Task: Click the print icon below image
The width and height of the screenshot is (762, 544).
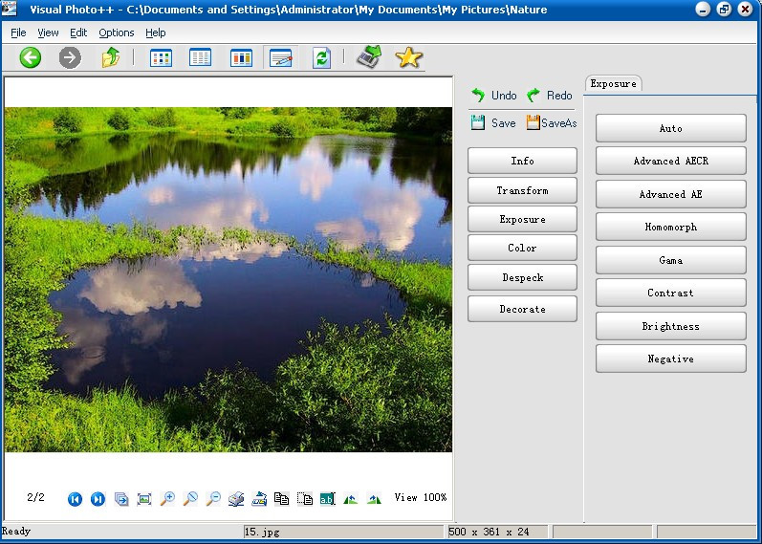Action: [236, 499]
